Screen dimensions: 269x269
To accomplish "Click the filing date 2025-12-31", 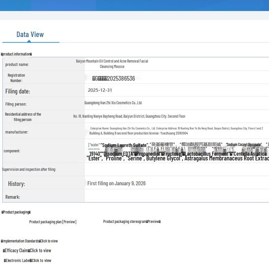I will click(100, 90).
